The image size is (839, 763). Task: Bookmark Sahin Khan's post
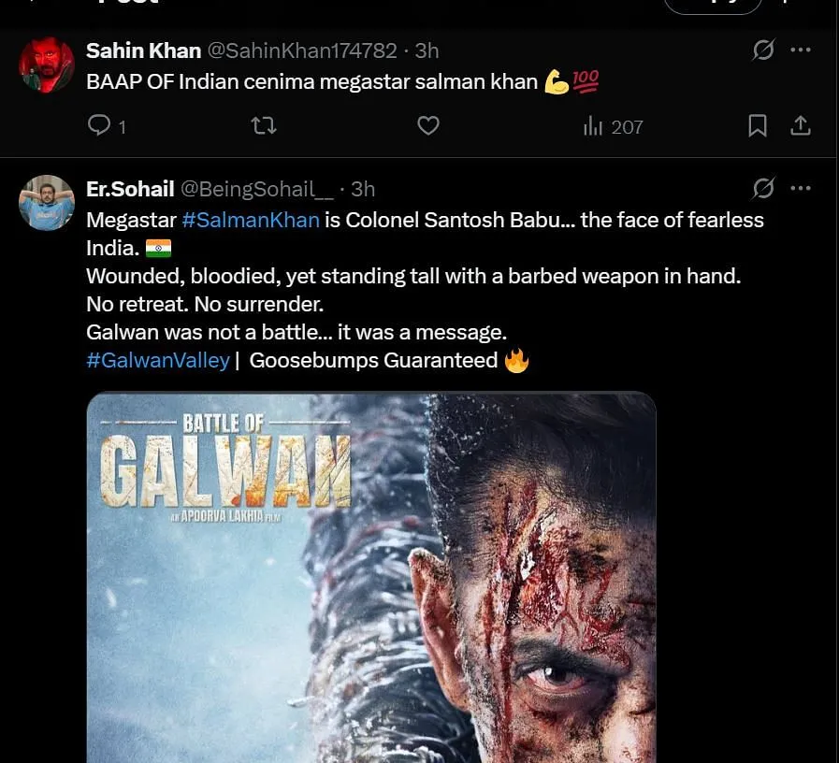[x=758, y=126]
